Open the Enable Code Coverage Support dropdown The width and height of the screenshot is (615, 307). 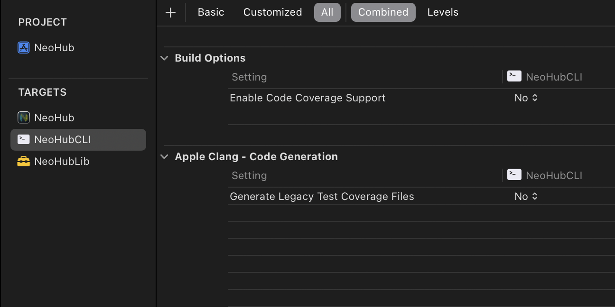coord(526,98)
